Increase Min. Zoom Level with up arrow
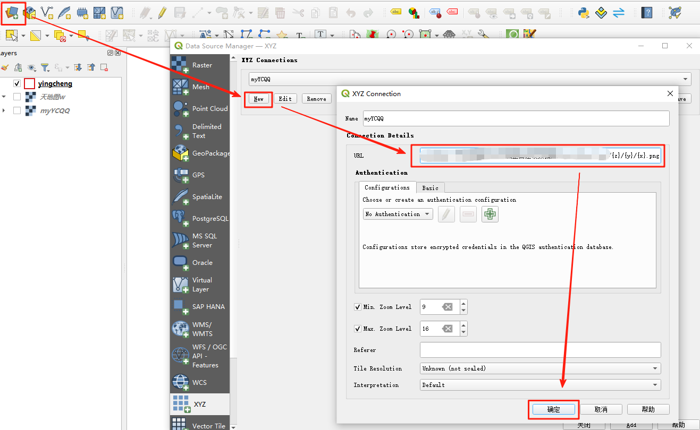This screenshot has height=430, width=700. 463,304
